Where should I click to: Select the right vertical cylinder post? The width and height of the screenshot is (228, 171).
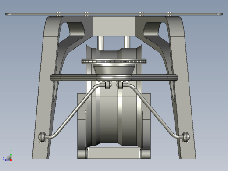pos(127,42)
